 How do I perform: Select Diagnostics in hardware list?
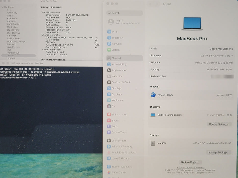pos(13,30)
